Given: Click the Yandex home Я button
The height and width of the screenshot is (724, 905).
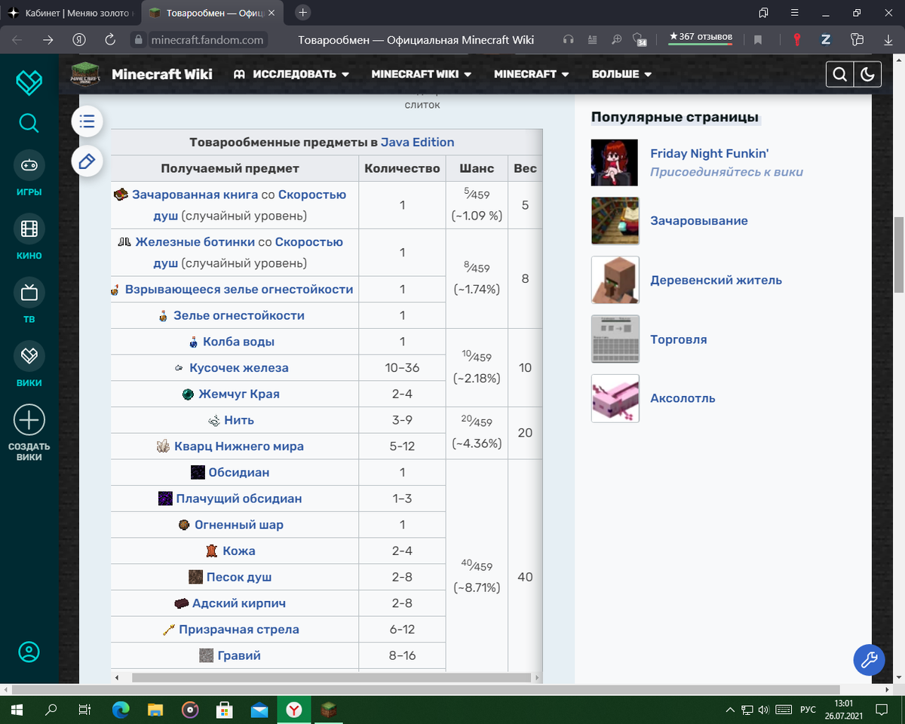Looking at the screenshot, I should (x=78, y=40).
